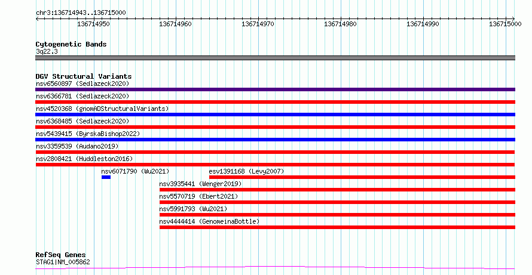Click the 3q22.3 band label
Image resolution: width=532 pixels, height=275 pixels.
(x=47, y=51)
